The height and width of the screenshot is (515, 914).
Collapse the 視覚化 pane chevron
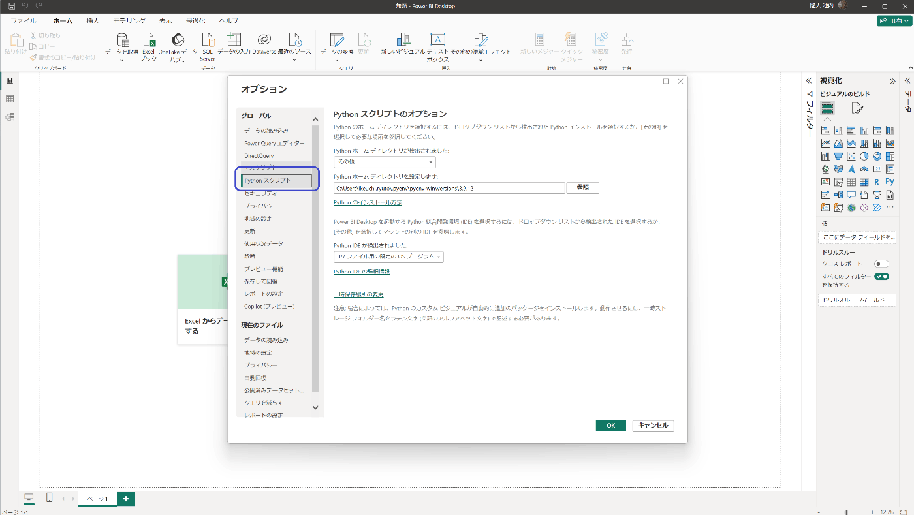[x=892, y=81]
